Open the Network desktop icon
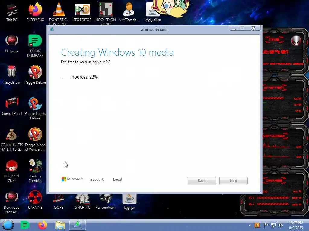The image size is (309, 231). (12, 44)
